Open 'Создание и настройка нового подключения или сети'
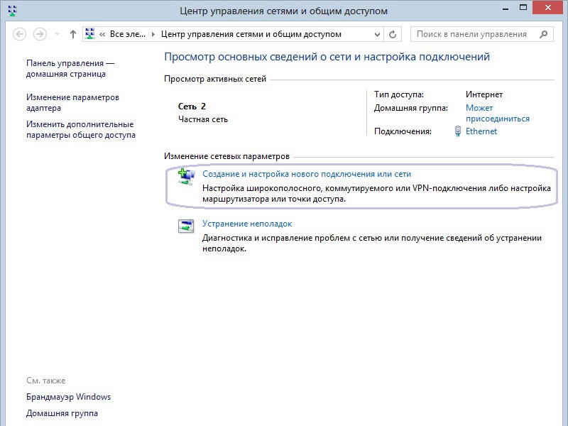Screen dimensions: 568x426 click(x=307, y=174)
